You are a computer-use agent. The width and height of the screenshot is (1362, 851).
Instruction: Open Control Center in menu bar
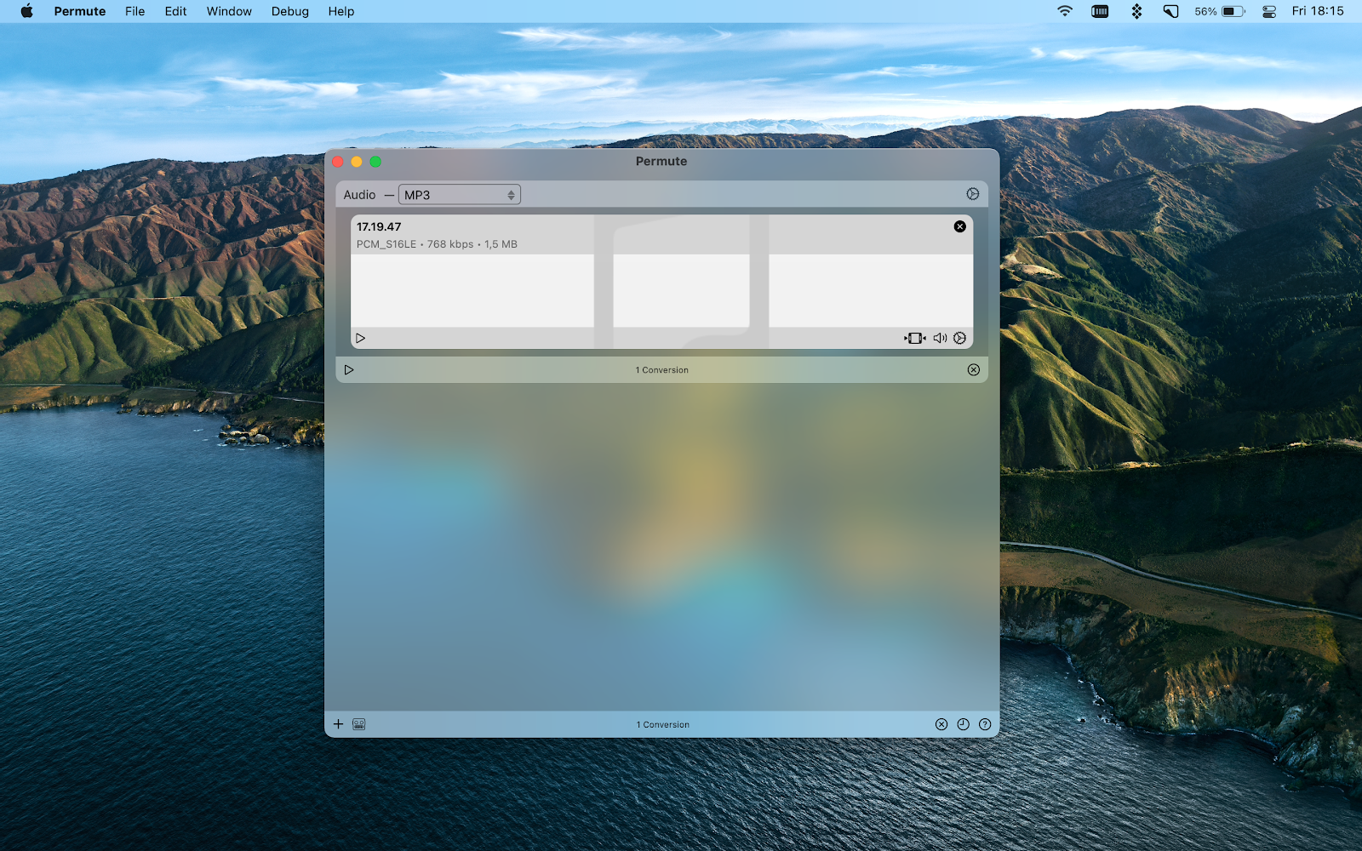1269,11
